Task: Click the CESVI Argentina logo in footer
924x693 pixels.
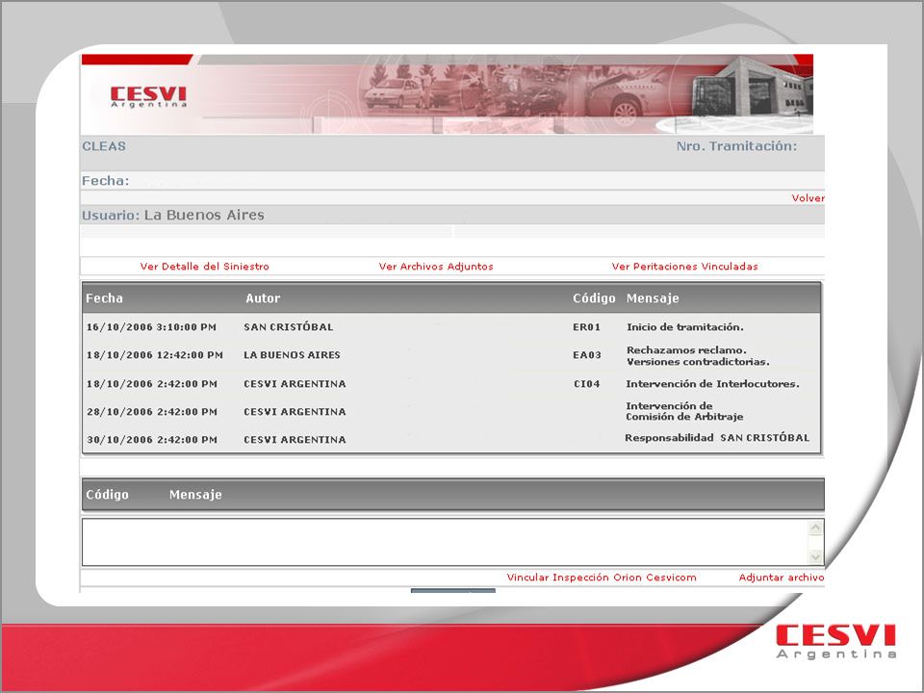Action: point(836,641)
